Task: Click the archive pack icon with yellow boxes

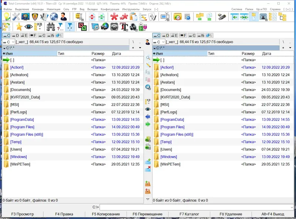Action: click(80, 17)
